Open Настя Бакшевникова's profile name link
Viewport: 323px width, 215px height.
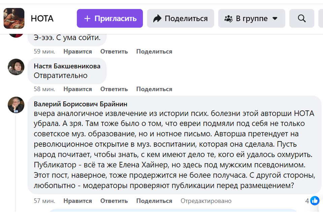67,66
